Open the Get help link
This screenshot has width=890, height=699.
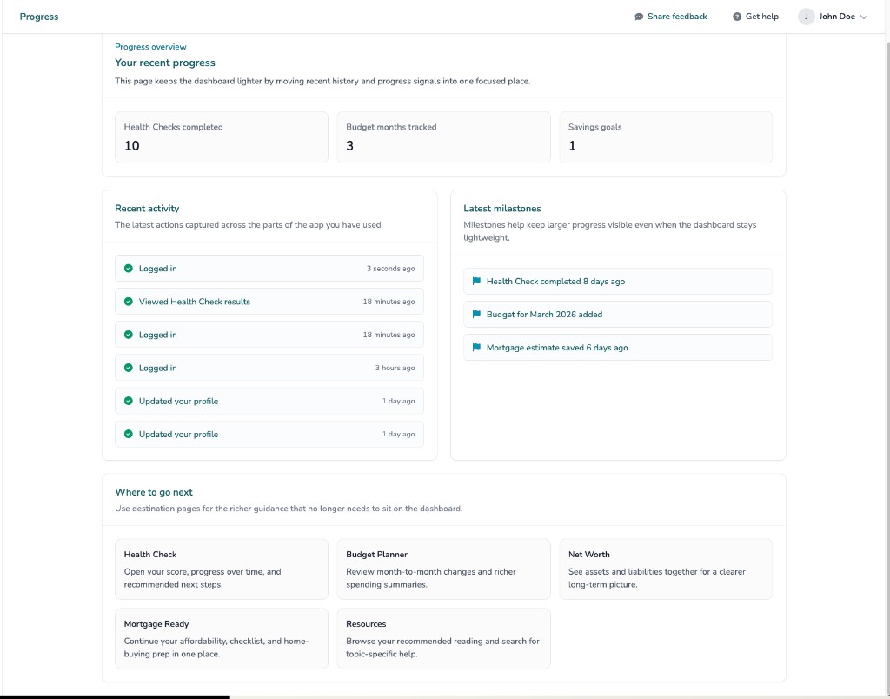pos(761,17)
